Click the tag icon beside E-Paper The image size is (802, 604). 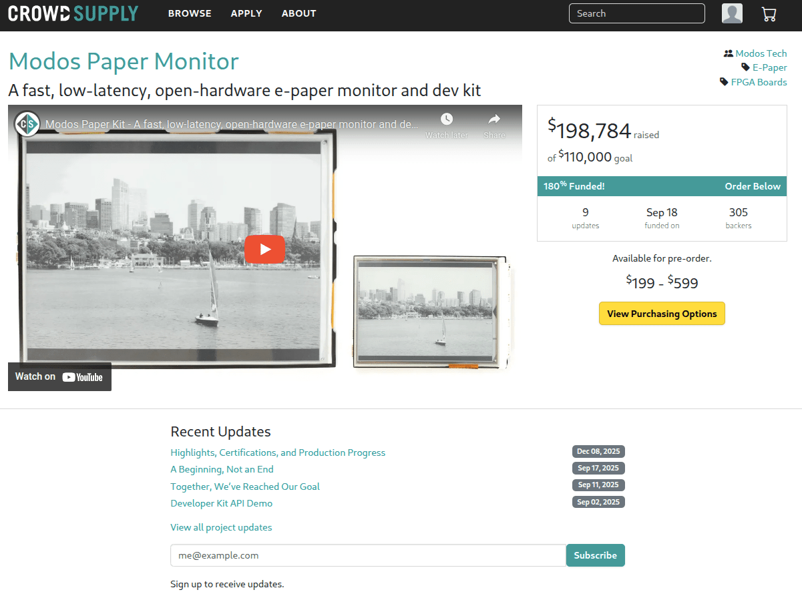tap(745, 67)
